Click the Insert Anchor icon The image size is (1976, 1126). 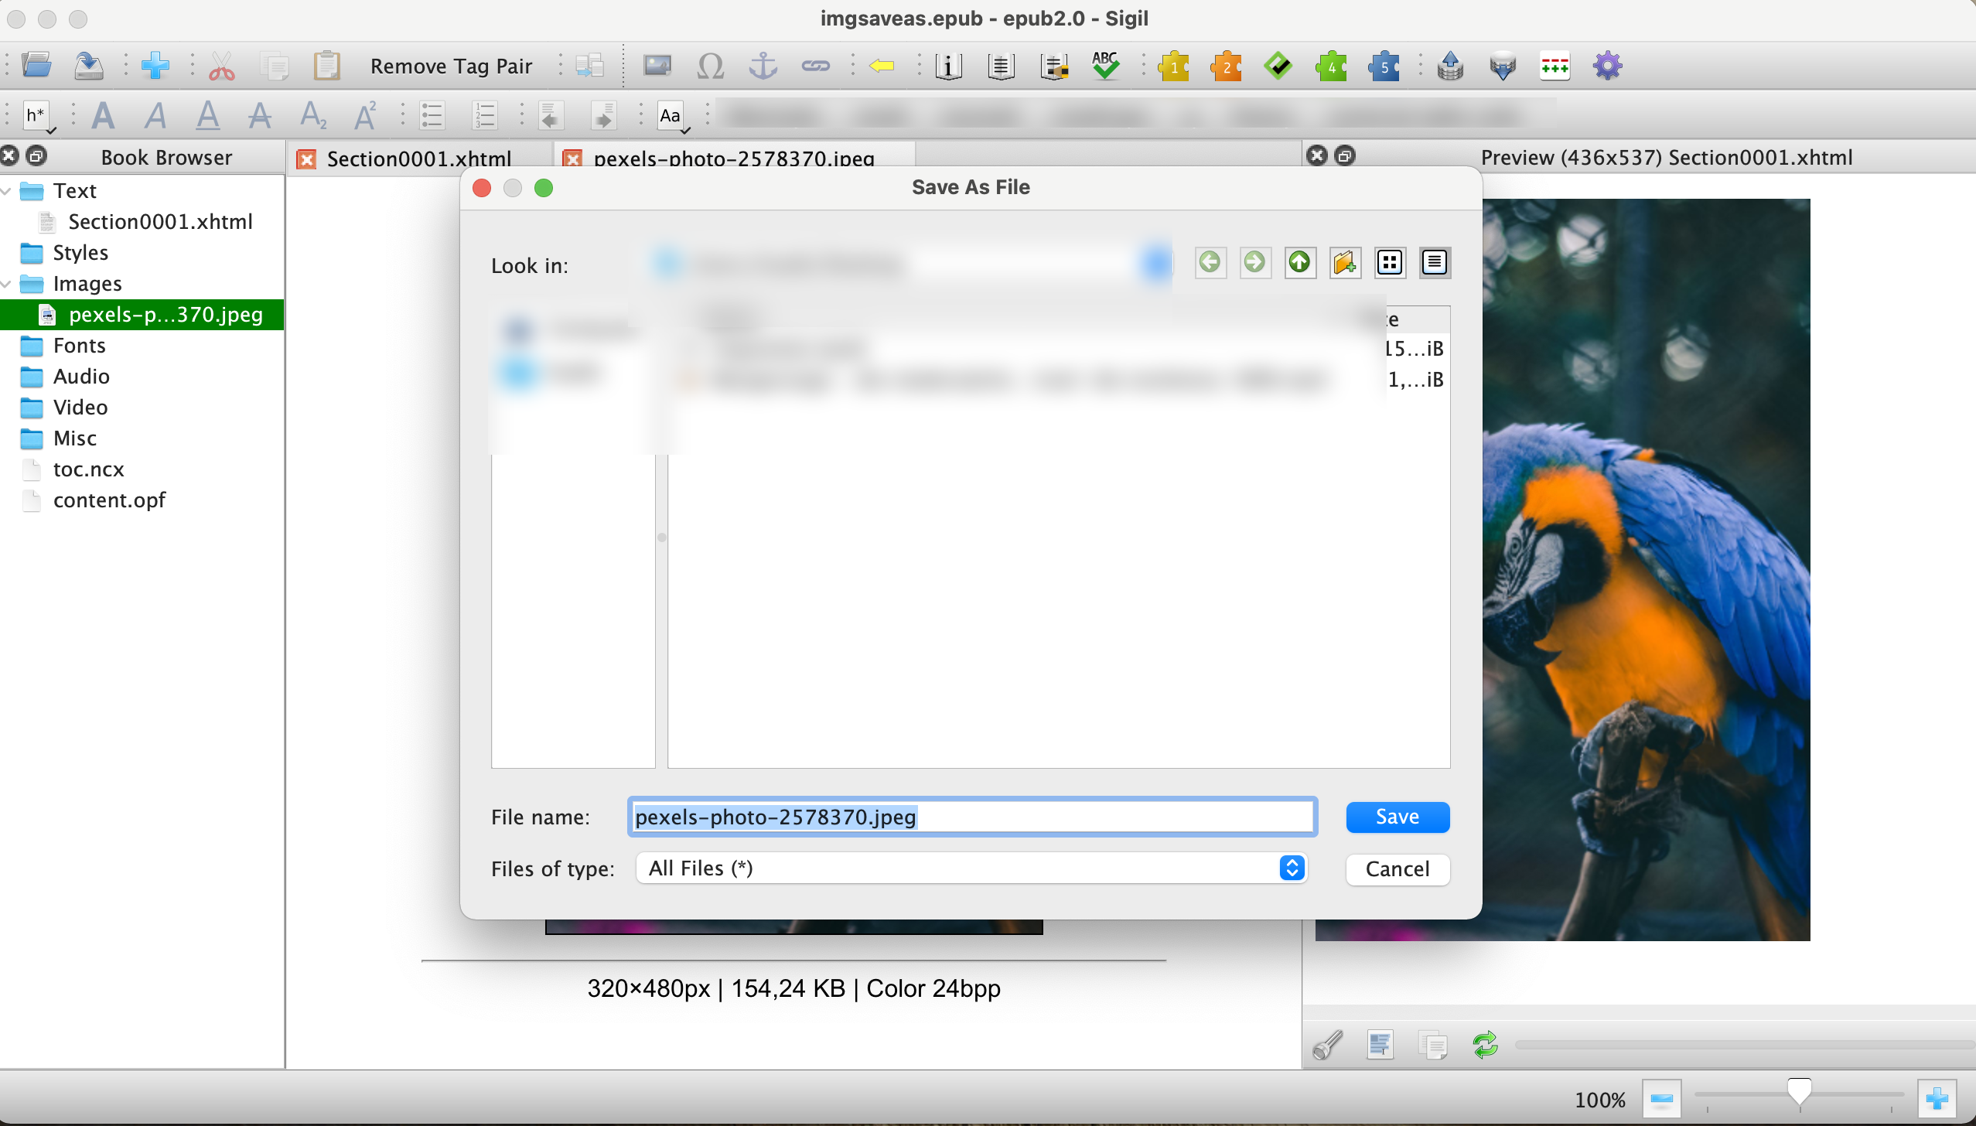763,66
